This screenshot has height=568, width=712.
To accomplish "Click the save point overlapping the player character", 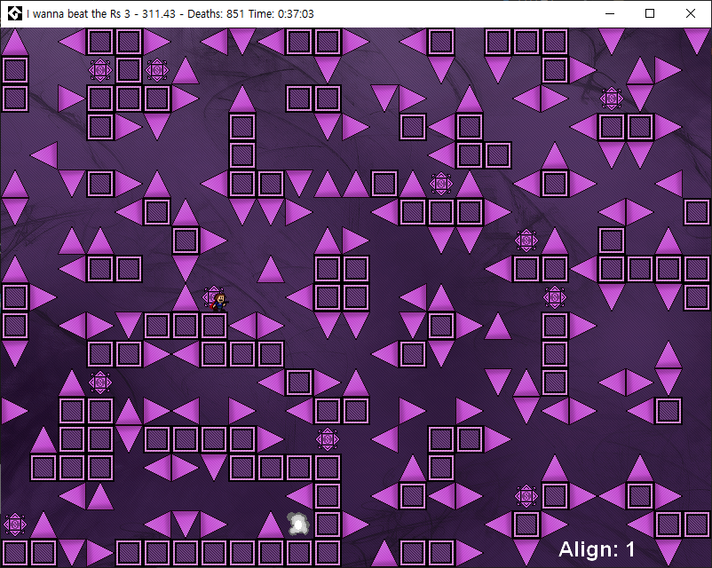I will [x=212, y=297].
